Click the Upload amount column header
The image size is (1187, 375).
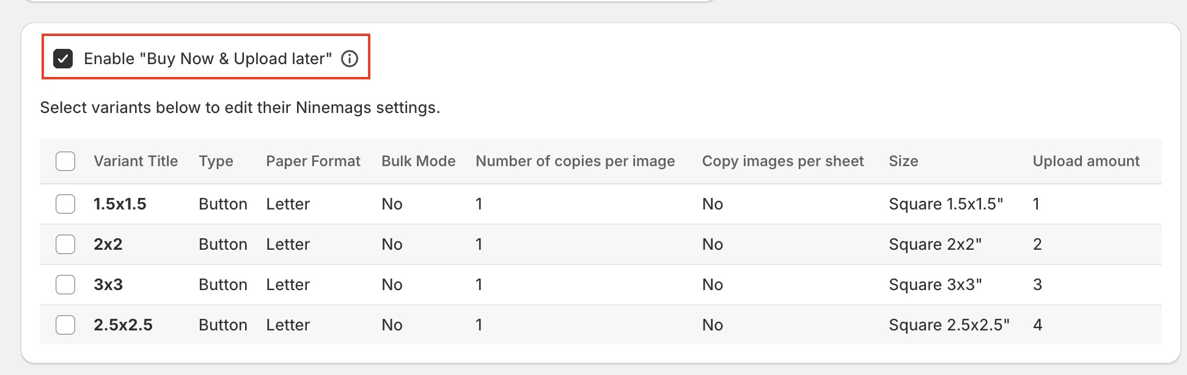click(1086, 161)
